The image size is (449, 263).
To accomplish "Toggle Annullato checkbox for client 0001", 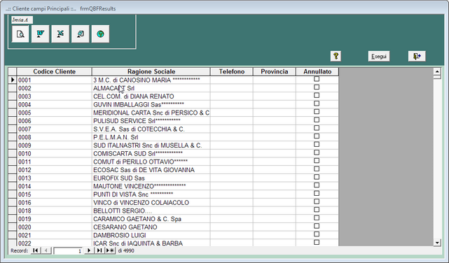I will click(x=317, y=79).
